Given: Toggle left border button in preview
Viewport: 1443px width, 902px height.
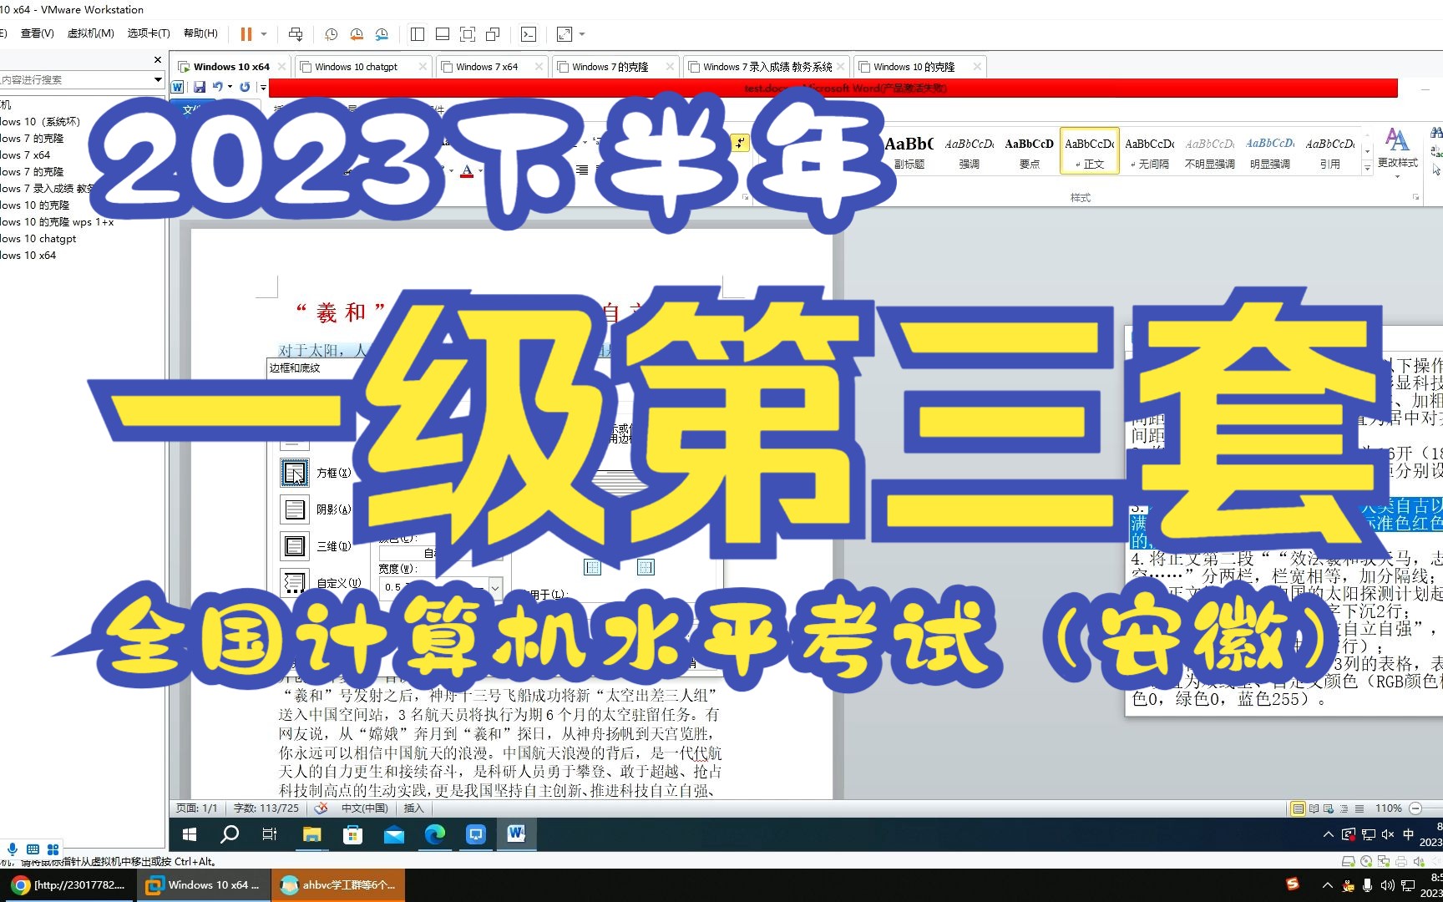Looking at the screenshot, I should [592, 568].
